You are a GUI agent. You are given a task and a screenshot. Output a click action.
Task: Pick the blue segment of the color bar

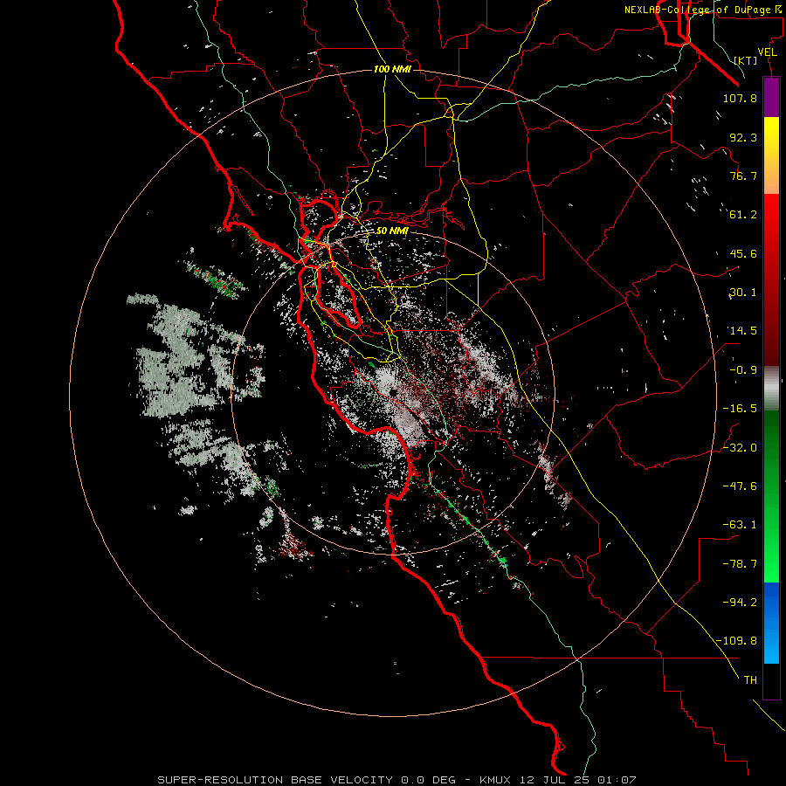coord(771,623)
